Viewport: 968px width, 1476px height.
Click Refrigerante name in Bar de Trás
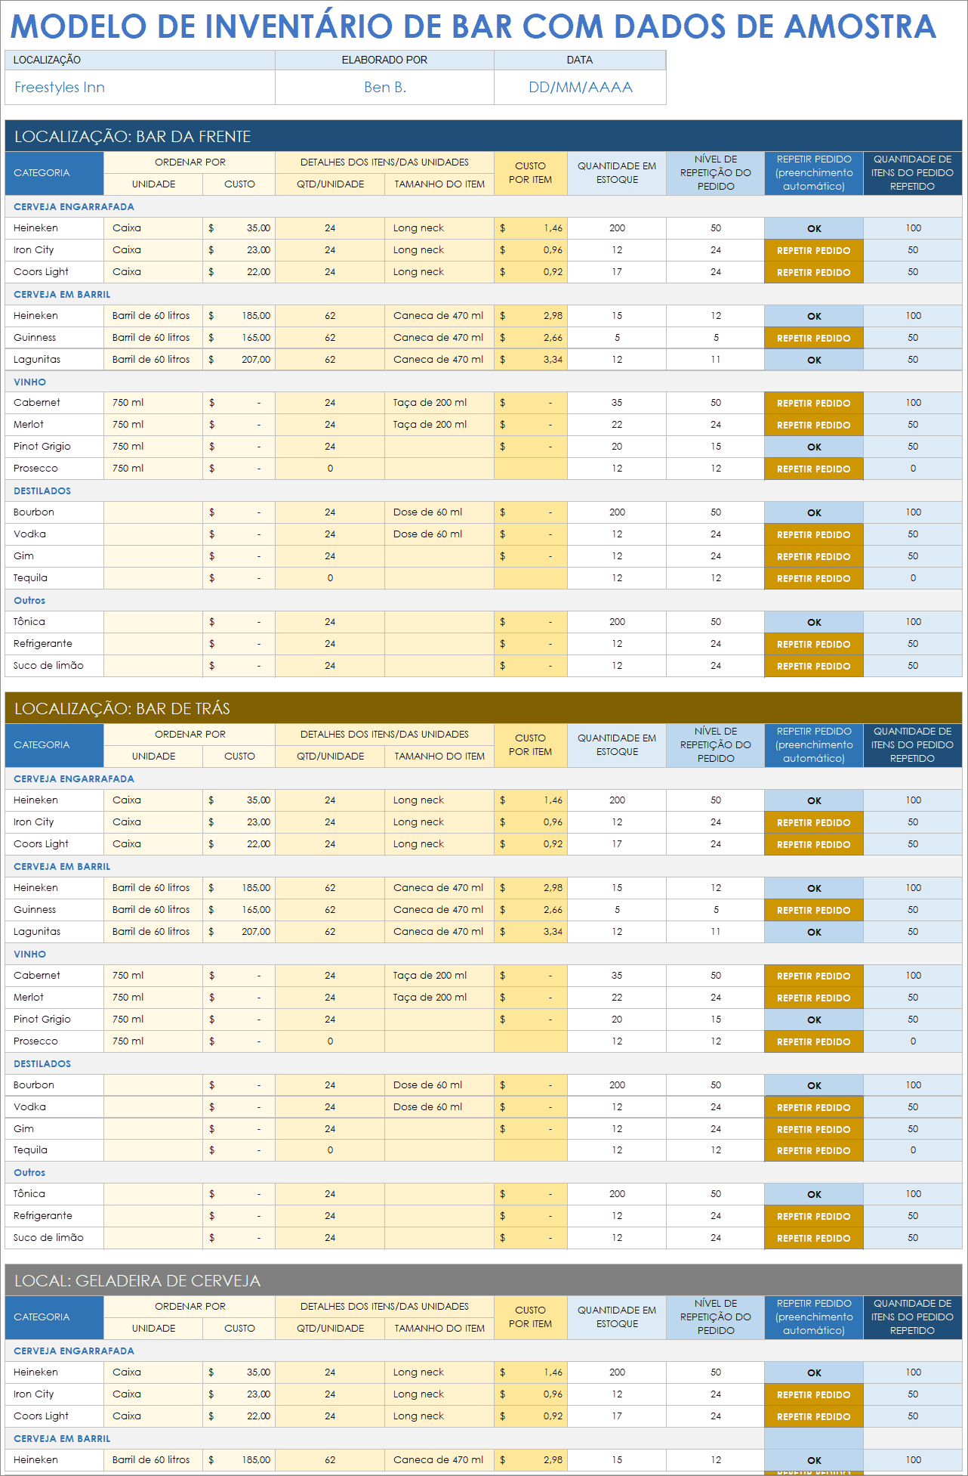tap(43, 1216)
